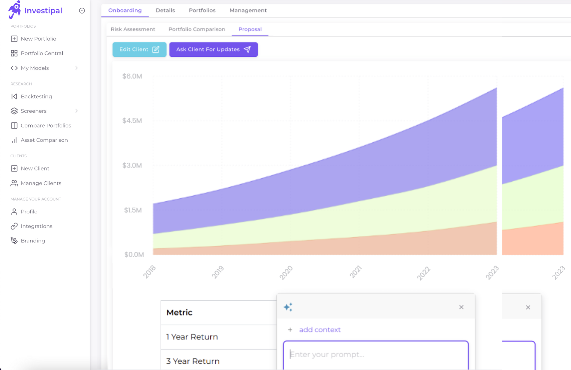This screenshot has width=571, height=370.
Task: Click the New Client icon
Action: 14,168
